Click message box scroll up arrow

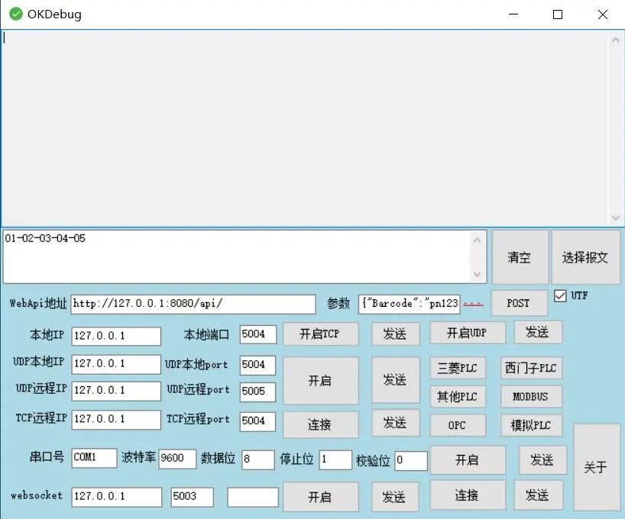point(477,240)
